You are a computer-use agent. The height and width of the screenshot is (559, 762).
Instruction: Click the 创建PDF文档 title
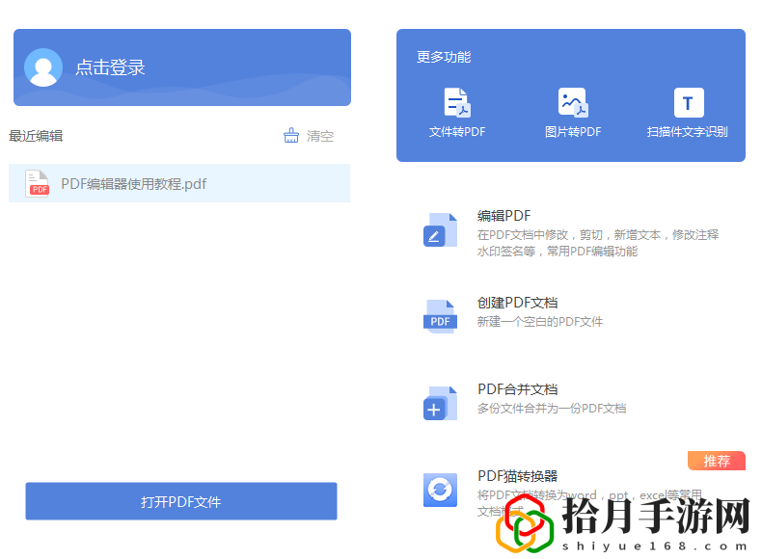pyautogui.click(x=518, y=303)
